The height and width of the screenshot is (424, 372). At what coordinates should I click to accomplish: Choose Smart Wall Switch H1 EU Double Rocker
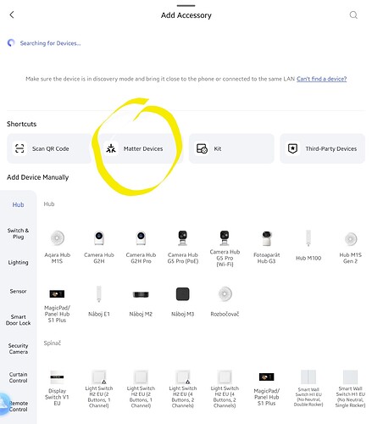click(x=308, y=388)
